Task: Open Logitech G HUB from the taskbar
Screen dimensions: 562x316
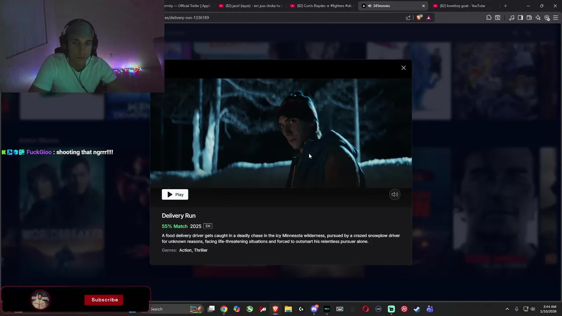Action: point(301,309)
